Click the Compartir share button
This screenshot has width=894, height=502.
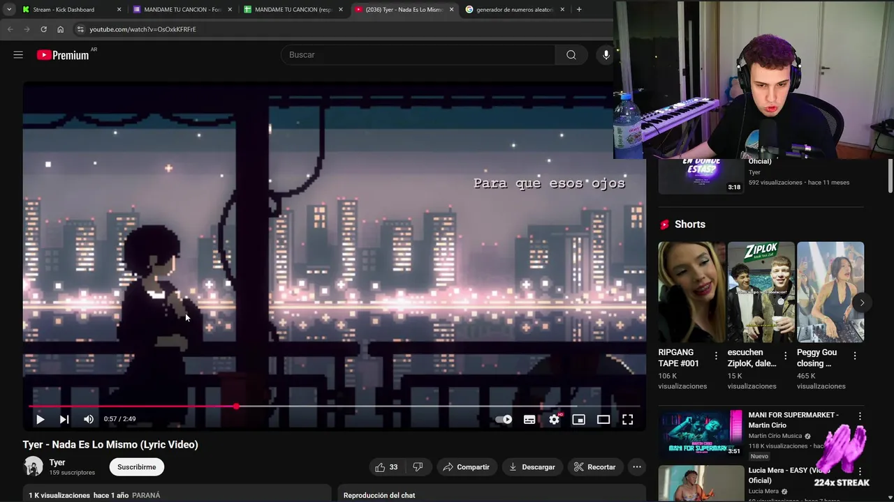pyautogui.click(x=466, y=467)
